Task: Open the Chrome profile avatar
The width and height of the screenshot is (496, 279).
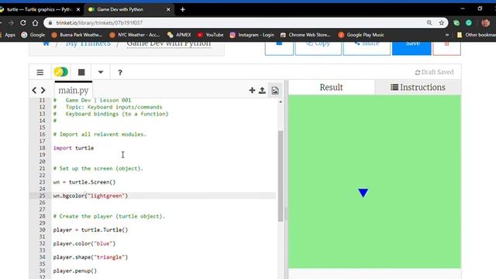Action: [x=486, y=22]
